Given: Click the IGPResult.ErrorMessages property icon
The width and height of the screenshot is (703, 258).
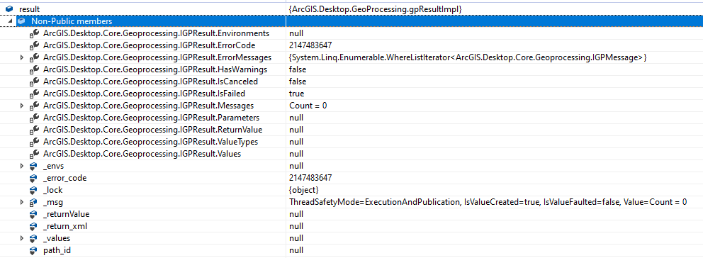Looking at the screenshot, I should pos(34,57).
